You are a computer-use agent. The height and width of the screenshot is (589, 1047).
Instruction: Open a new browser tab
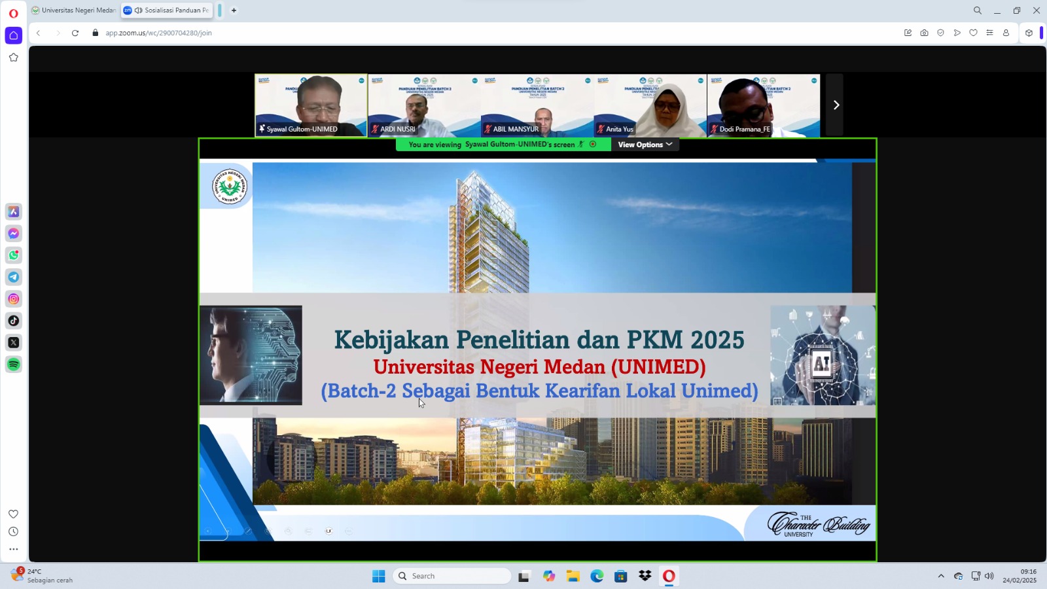click(234, 10)
